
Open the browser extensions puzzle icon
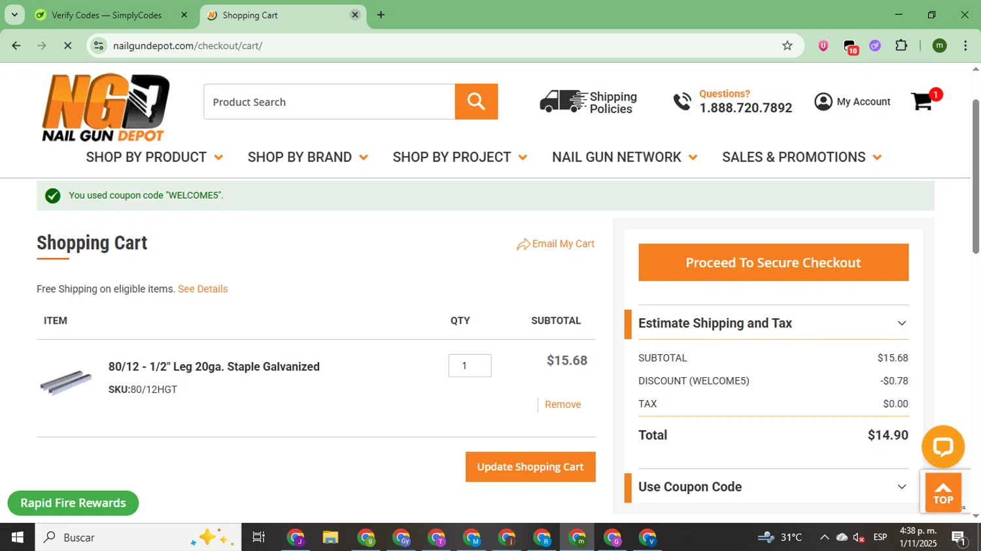pyautogui.click(x=901, y=46)
